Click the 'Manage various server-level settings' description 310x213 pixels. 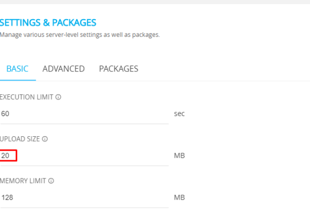coord(80,35)
